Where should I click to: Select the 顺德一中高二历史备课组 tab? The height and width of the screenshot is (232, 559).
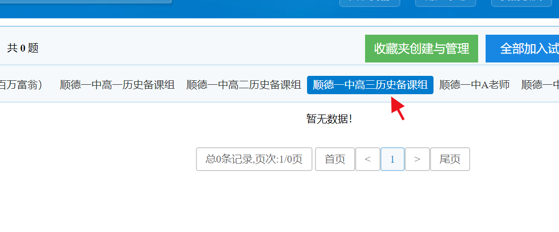[x=244, y=85]
